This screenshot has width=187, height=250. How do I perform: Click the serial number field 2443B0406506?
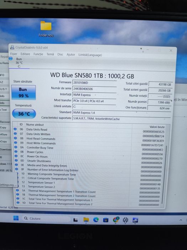94,89
